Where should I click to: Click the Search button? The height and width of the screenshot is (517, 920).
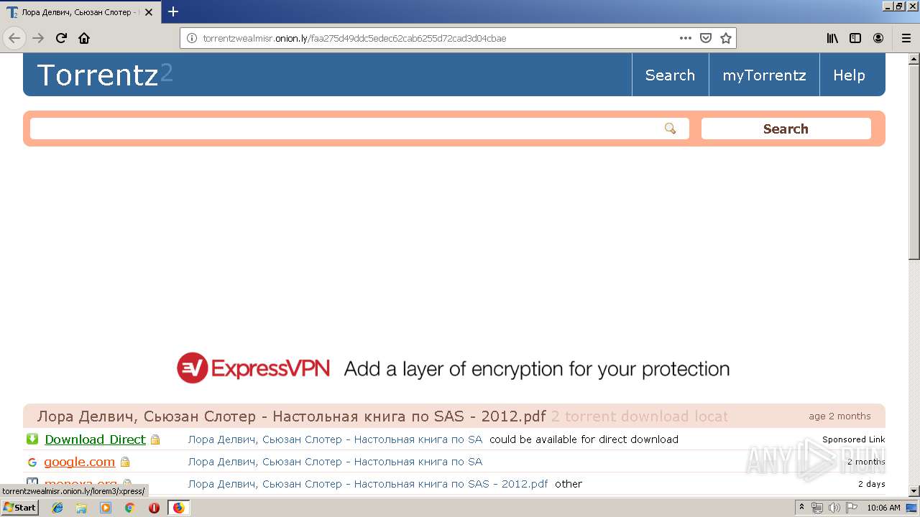coord(786,129)
